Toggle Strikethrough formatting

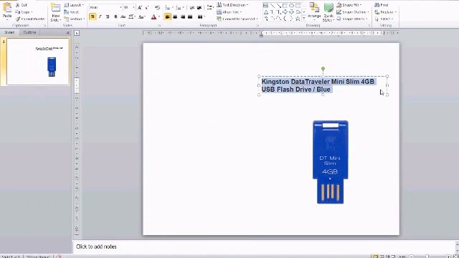point(123,17)
